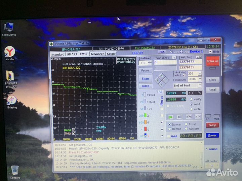The height and width of the screenshot is (181, 242).
Task: Switch to the Tests tab
Action: pos(83,54)
